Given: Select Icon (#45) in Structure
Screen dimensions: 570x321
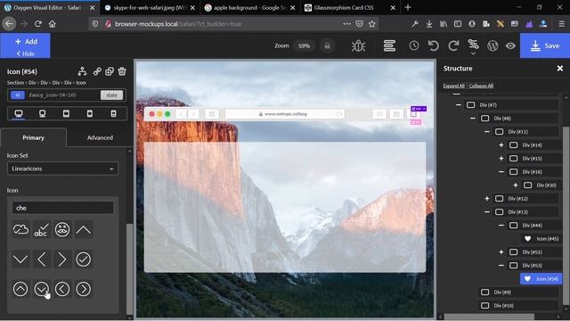Looking at the screenshot, I should pyautogui.click(x=541, y=239).
